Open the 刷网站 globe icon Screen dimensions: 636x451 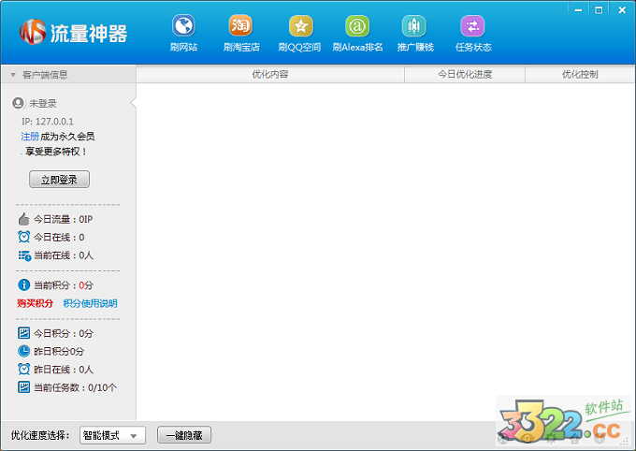pos(183,26)
